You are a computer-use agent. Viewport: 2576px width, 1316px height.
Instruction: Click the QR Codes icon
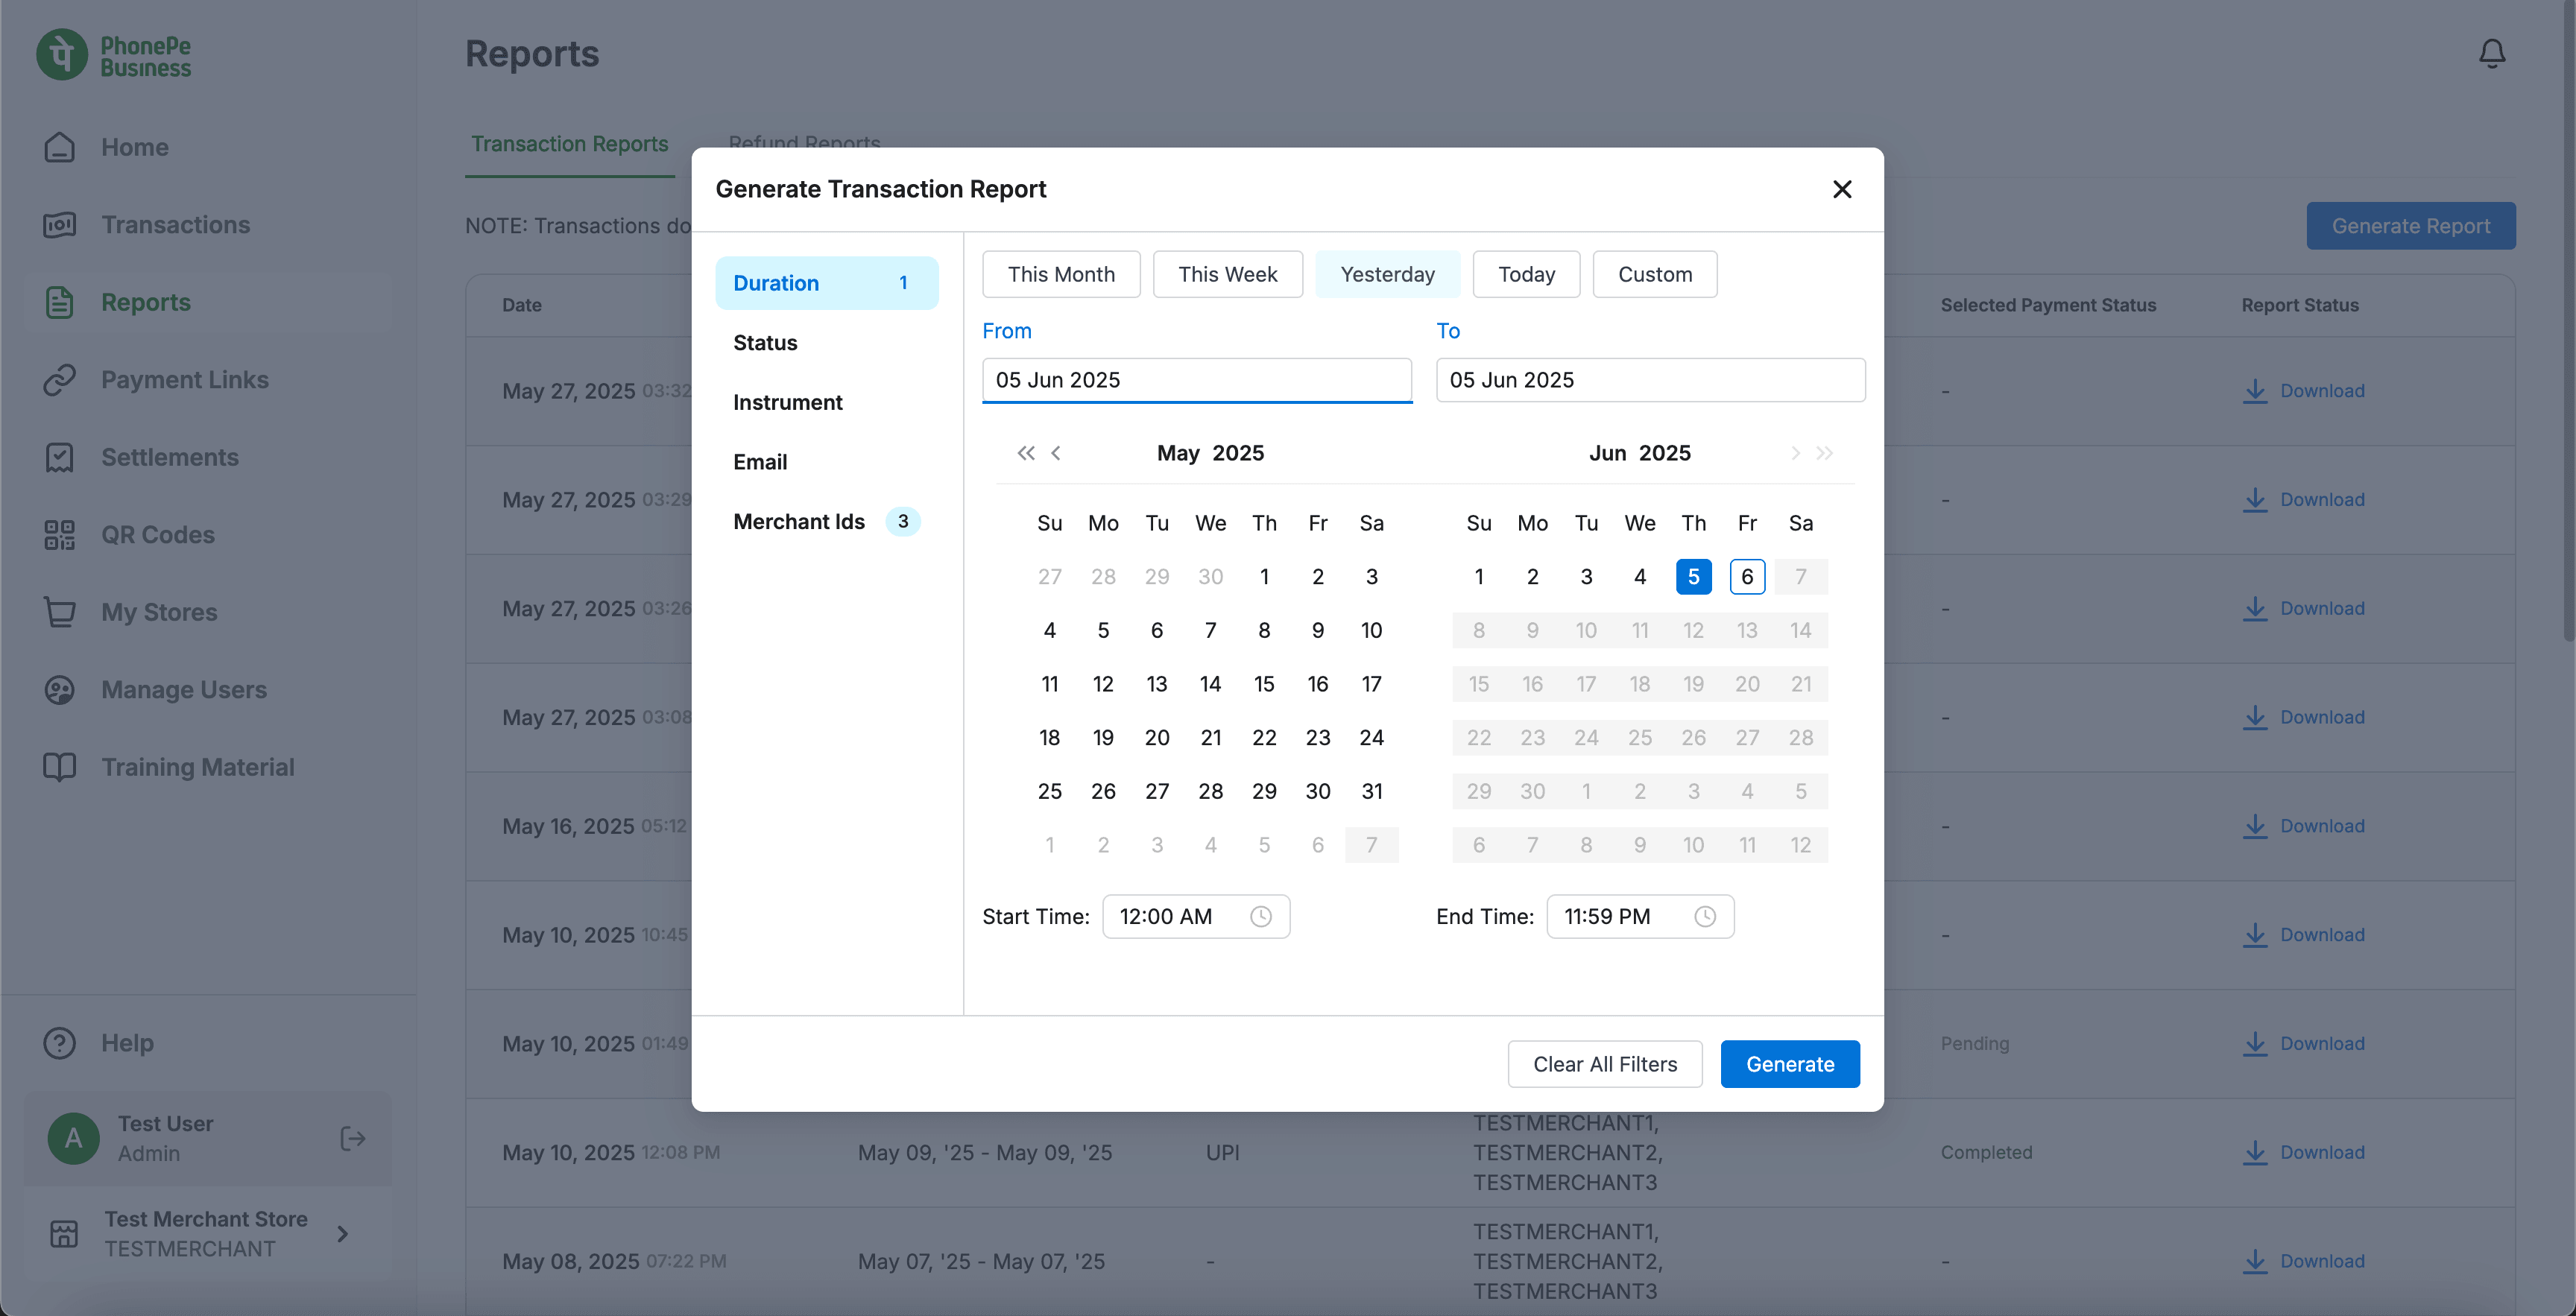[x=59, y=535]
